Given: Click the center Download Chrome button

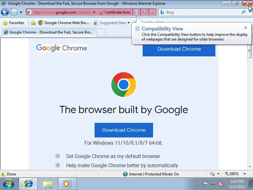Looking at the screenshot, I should (124, 130).
